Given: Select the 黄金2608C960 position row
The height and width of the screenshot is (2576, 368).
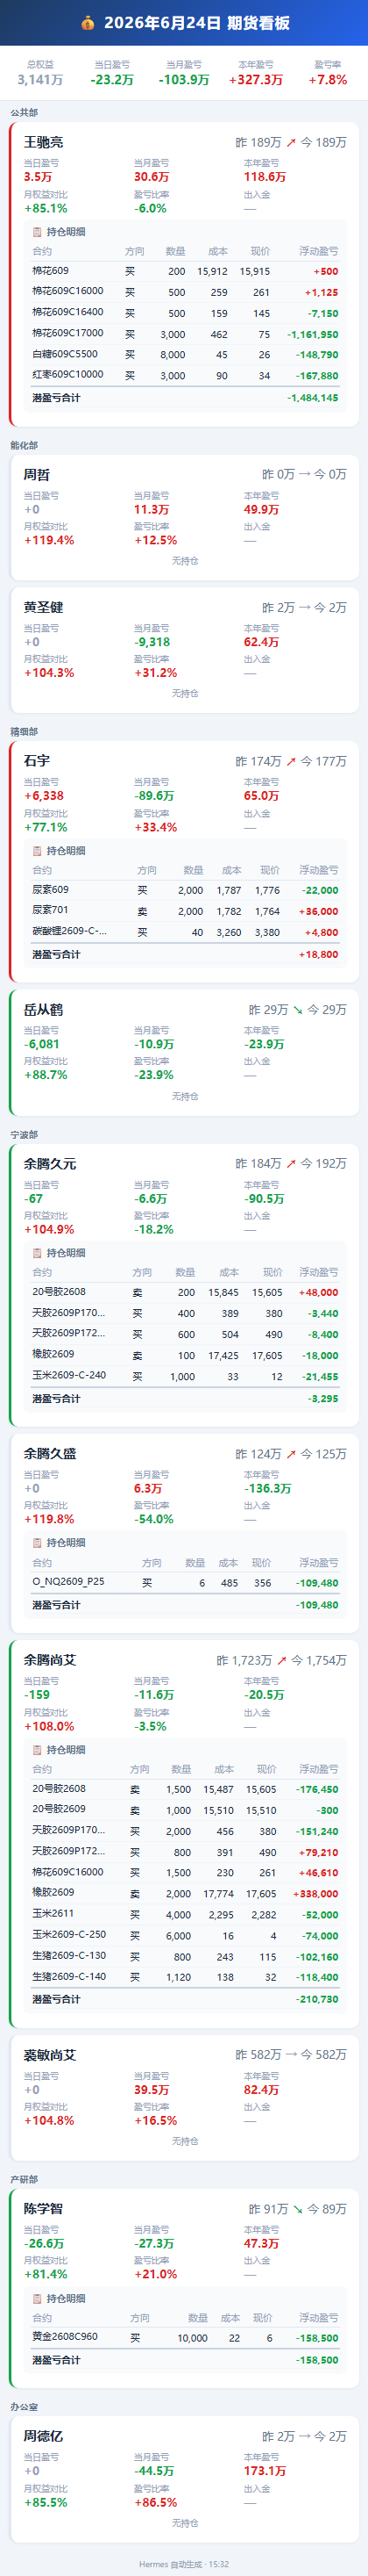Looking at the screenshot, I should pyautogui.click(x=186, y=2338).
